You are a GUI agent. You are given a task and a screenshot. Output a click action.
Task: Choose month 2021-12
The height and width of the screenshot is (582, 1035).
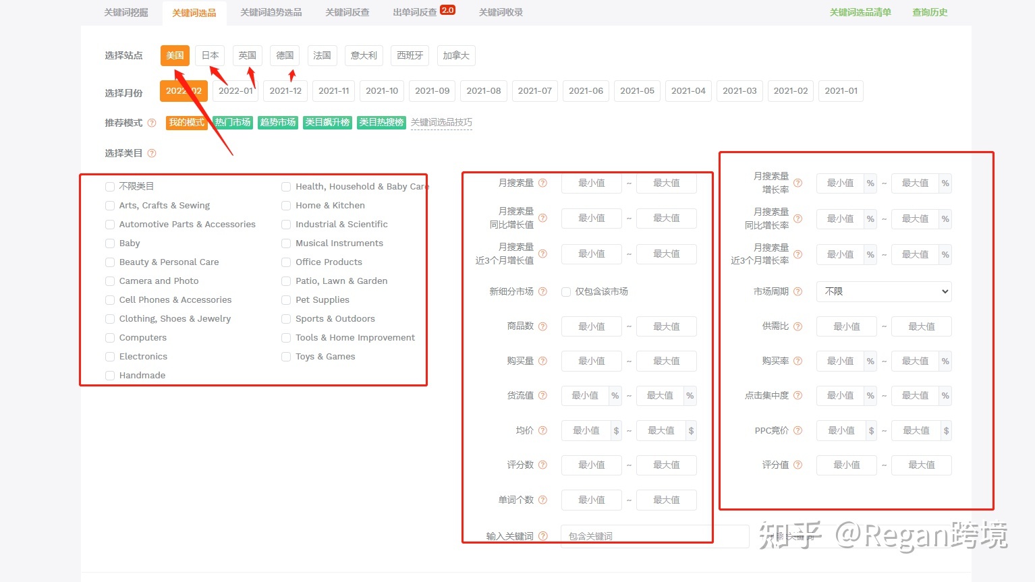(285, 91)
